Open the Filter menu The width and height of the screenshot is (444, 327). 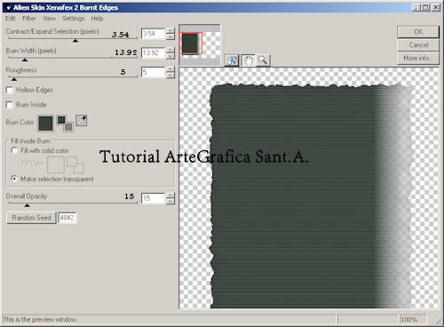tap(29, 19)
